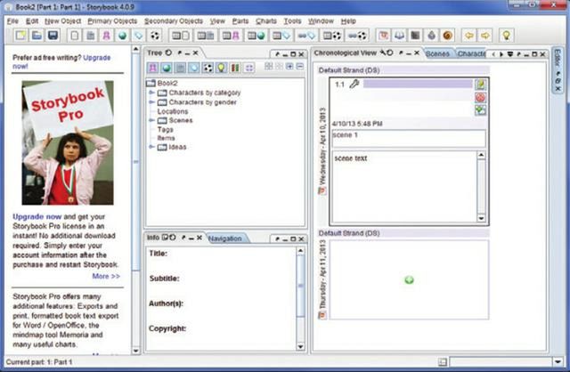Viewport: 570px width, 372px height.
Task: Show next tabs arrow in Chronological panel
Action: (501, 54)
